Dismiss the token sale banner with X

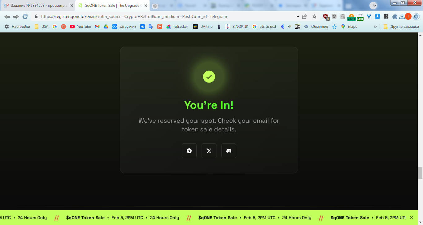click(411, 218)
